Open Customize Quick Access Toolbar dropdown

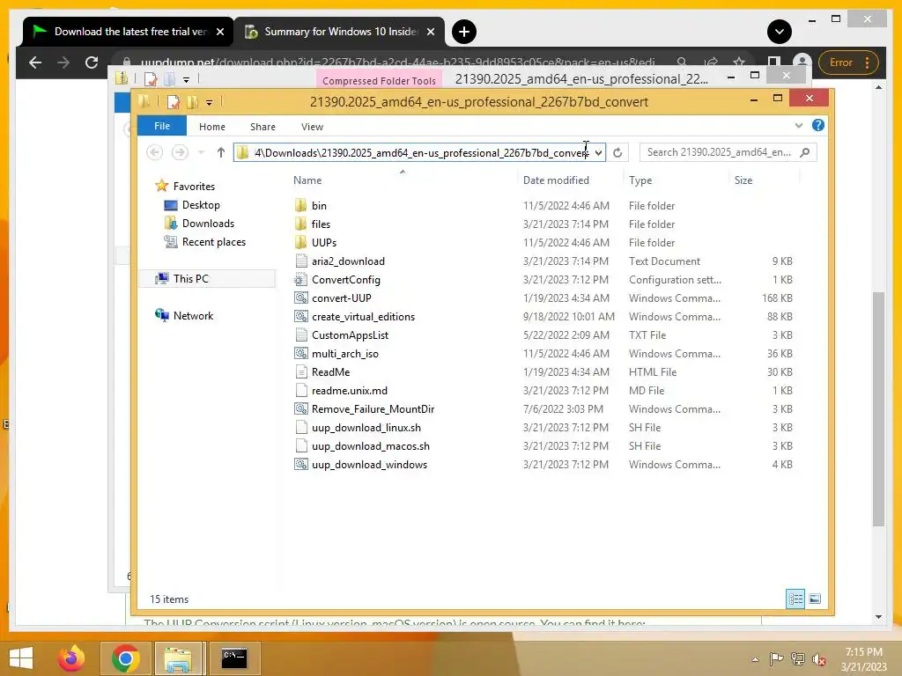click(209, 103)
